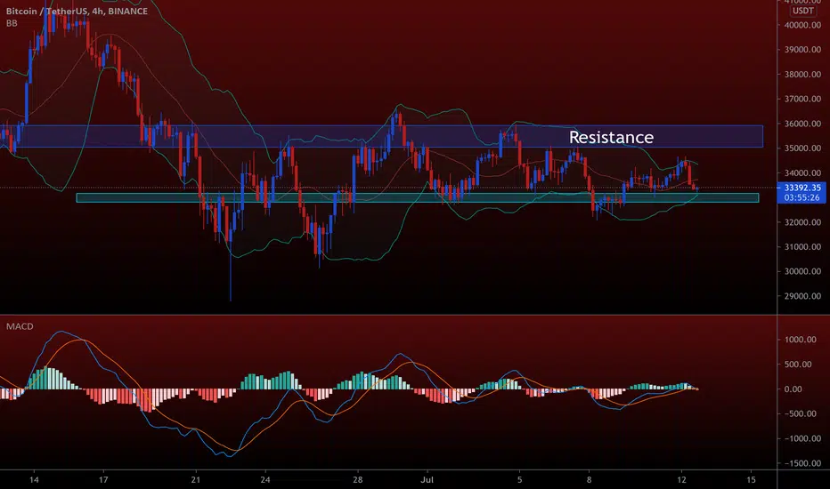Click the date label 24 on time axis
This screenshot has height=489, width=830.
pos(265,480)
